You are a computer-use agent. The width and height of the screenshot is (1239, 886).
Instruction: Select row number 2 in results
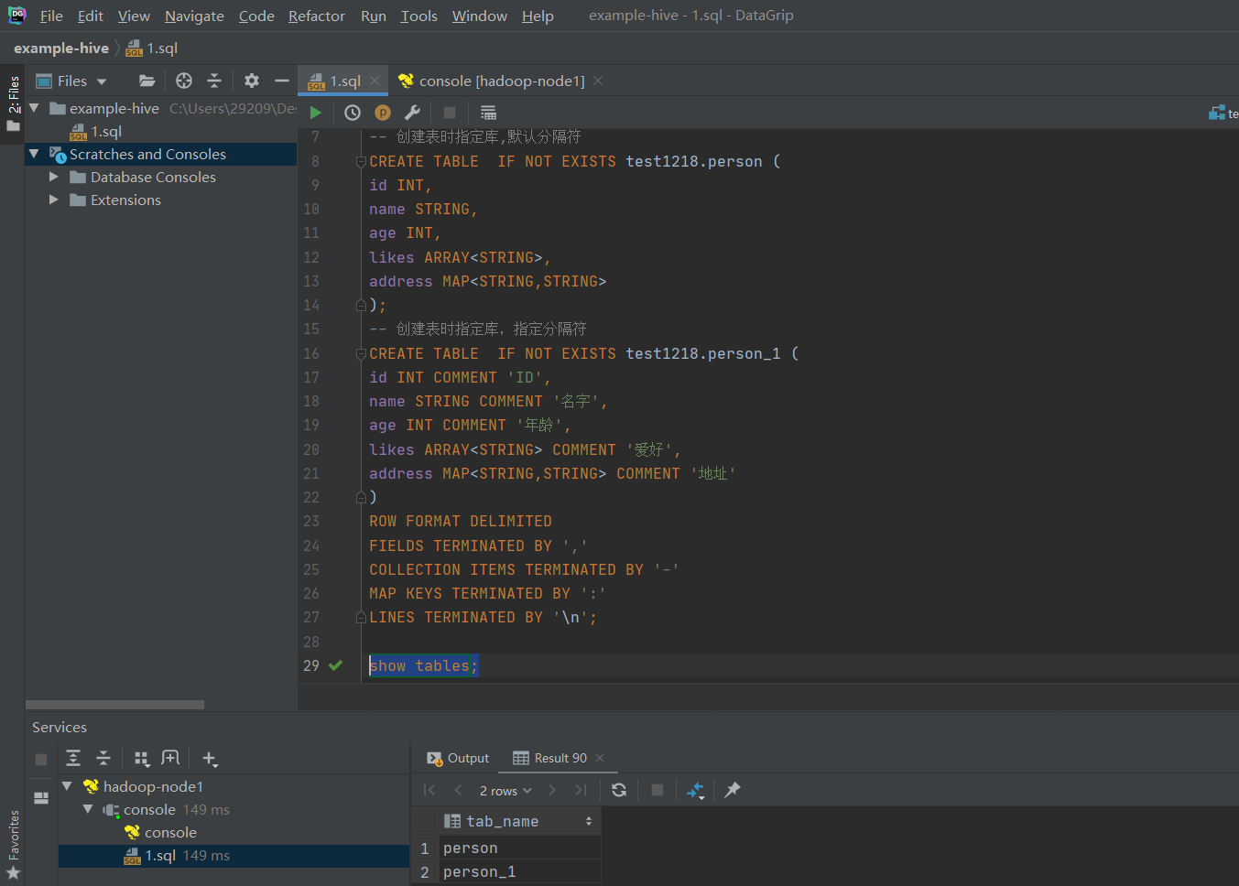[x=425, y=871]
